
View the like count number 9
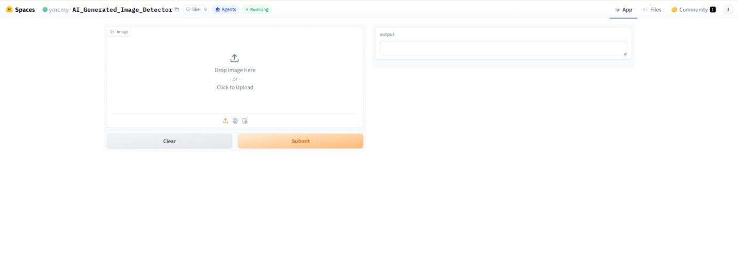pos(205,9)
